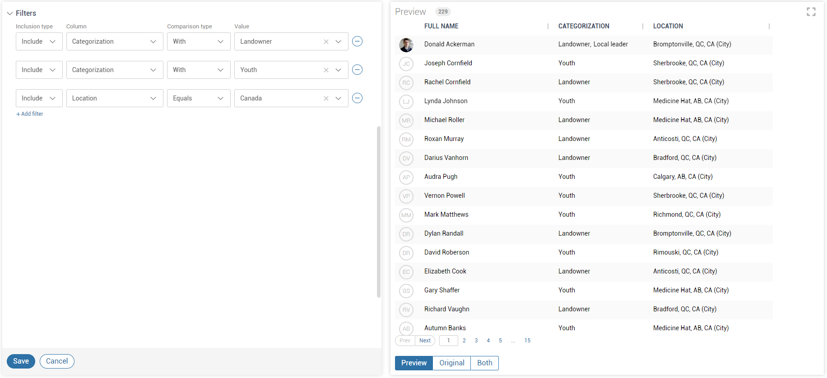Switch to the Preview view tab
The width and height of the screenshot is (827, 378).
(414, 363)
